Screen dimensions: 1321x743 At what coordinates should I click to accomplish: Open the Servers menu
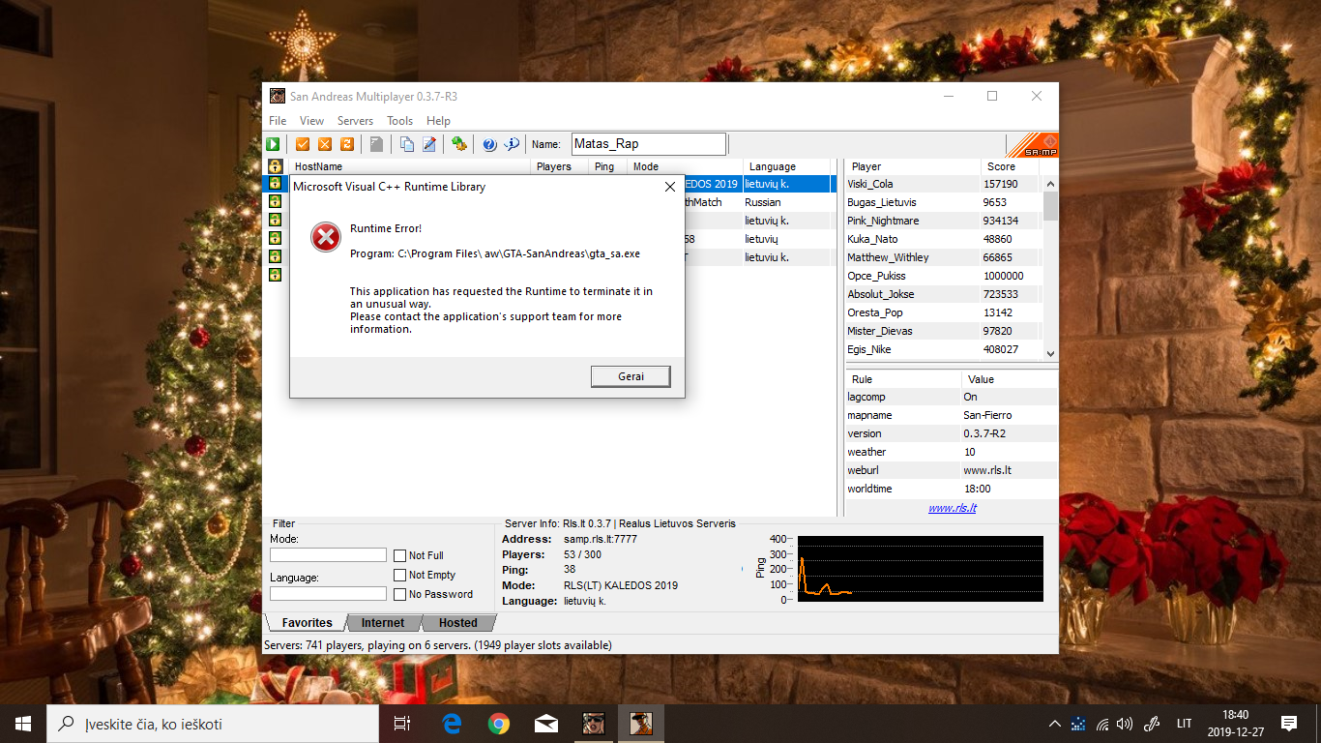(355, 121)
